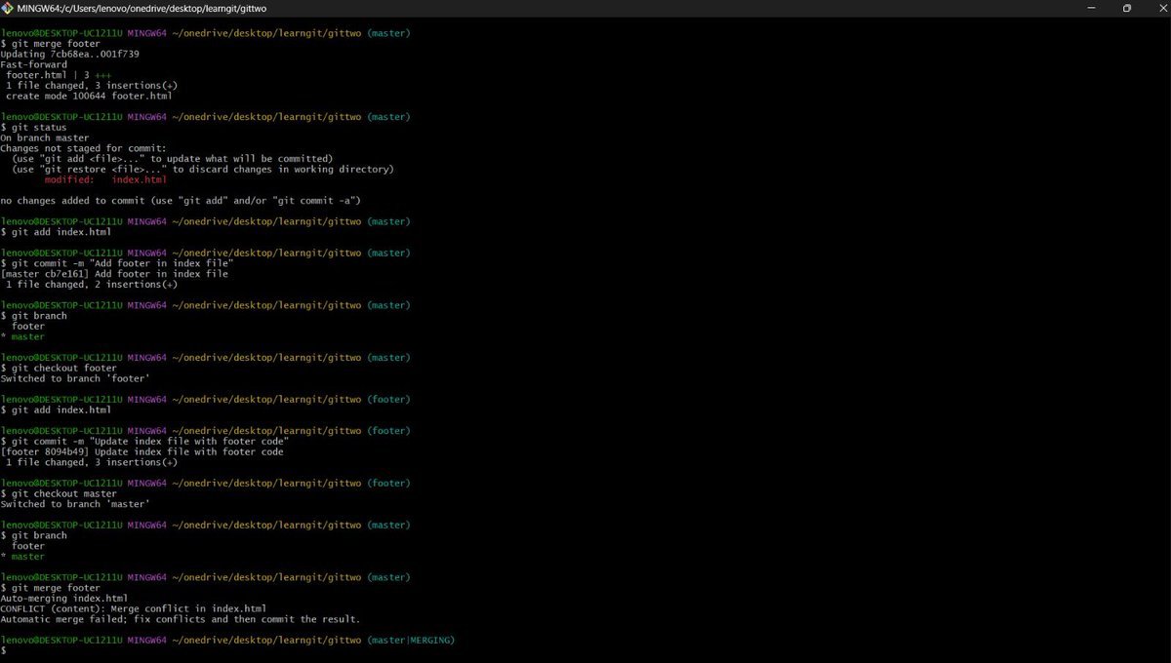Click the hint line about "git add <file>..."
Screen dimensions: 1171x663
click(x=173, y=159)
